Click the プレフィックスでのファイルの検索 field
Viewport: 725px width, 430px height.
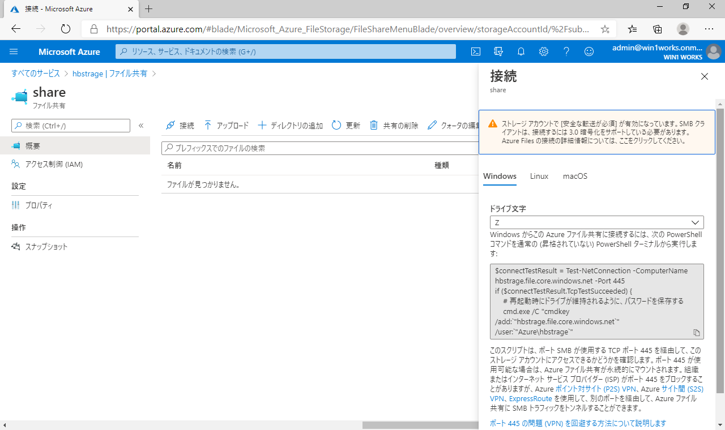(320, 148)
